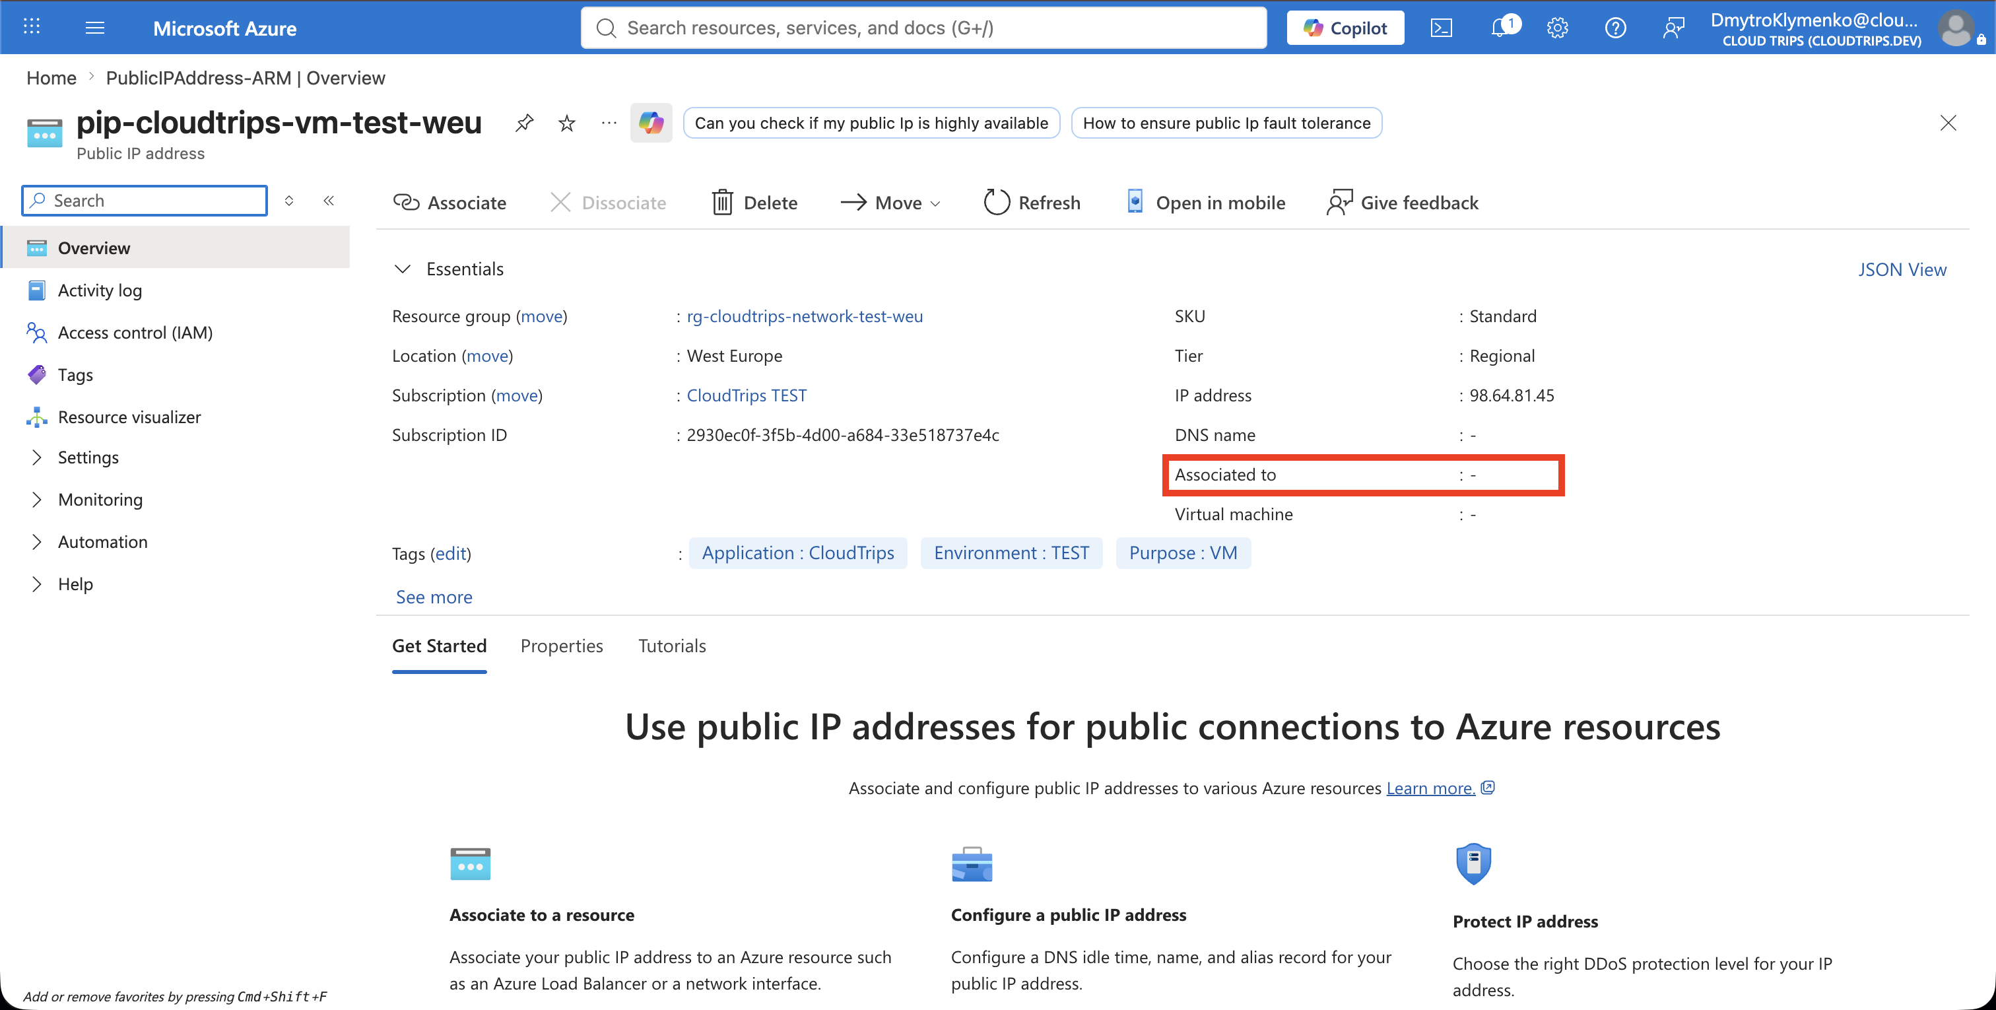Expand or collapse all sidebar groups
1996x1010 pixels.
(x=289, y=201)
